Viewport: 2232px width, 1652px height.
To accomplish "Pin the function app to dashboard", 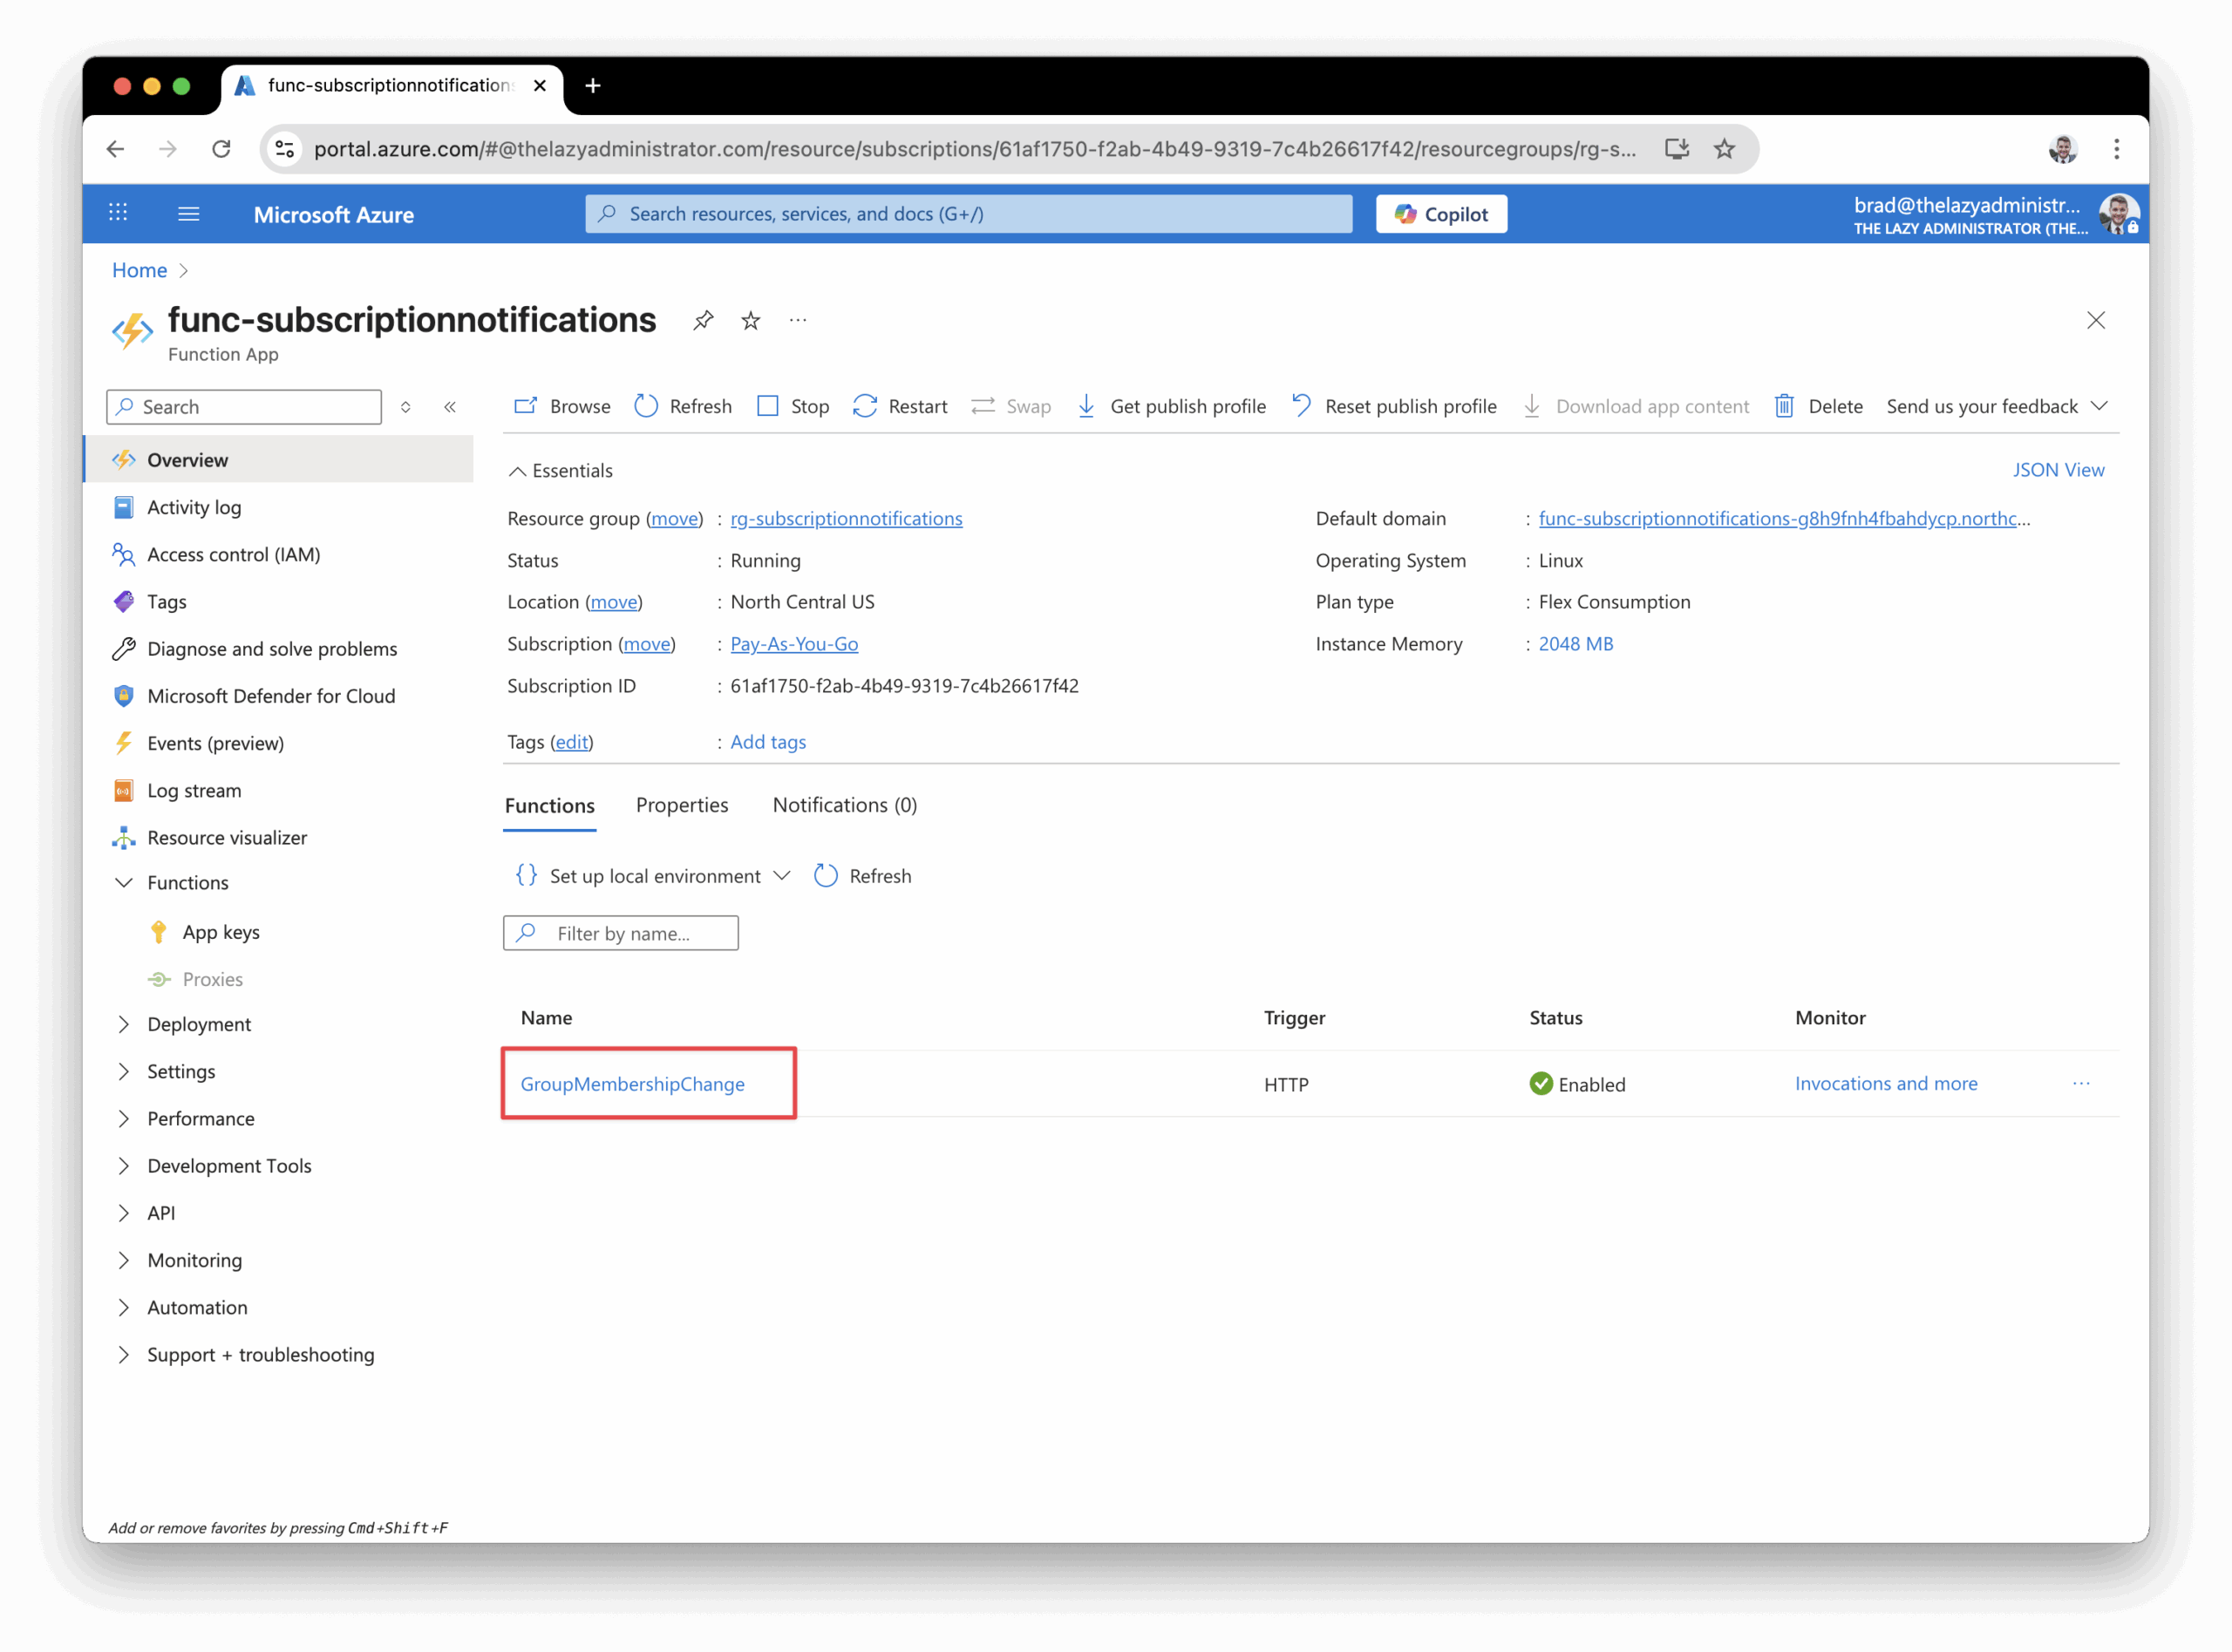I will coord(703,320).
